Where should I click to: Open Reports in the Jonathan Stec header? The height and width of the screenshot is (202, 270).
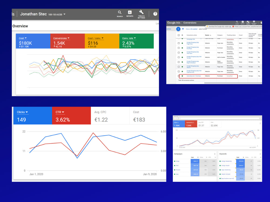[x=130, y=13]
